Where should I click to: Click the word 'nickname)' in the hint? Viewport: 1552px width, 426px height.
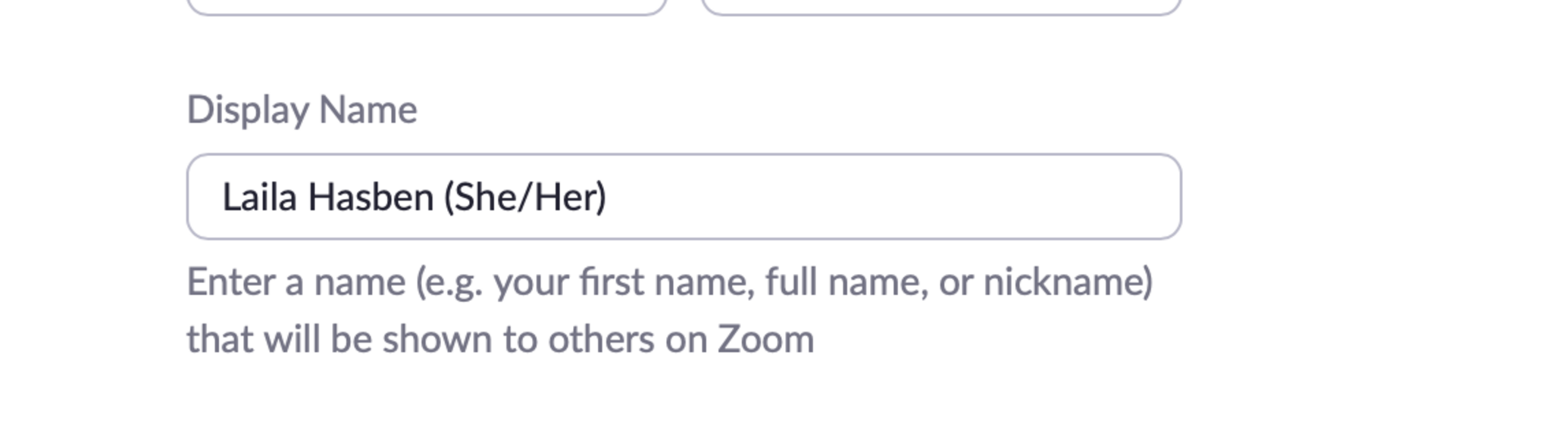tap(1068, 282)
